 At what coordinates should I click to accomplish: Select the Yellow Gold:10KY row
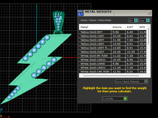[113, 36]
